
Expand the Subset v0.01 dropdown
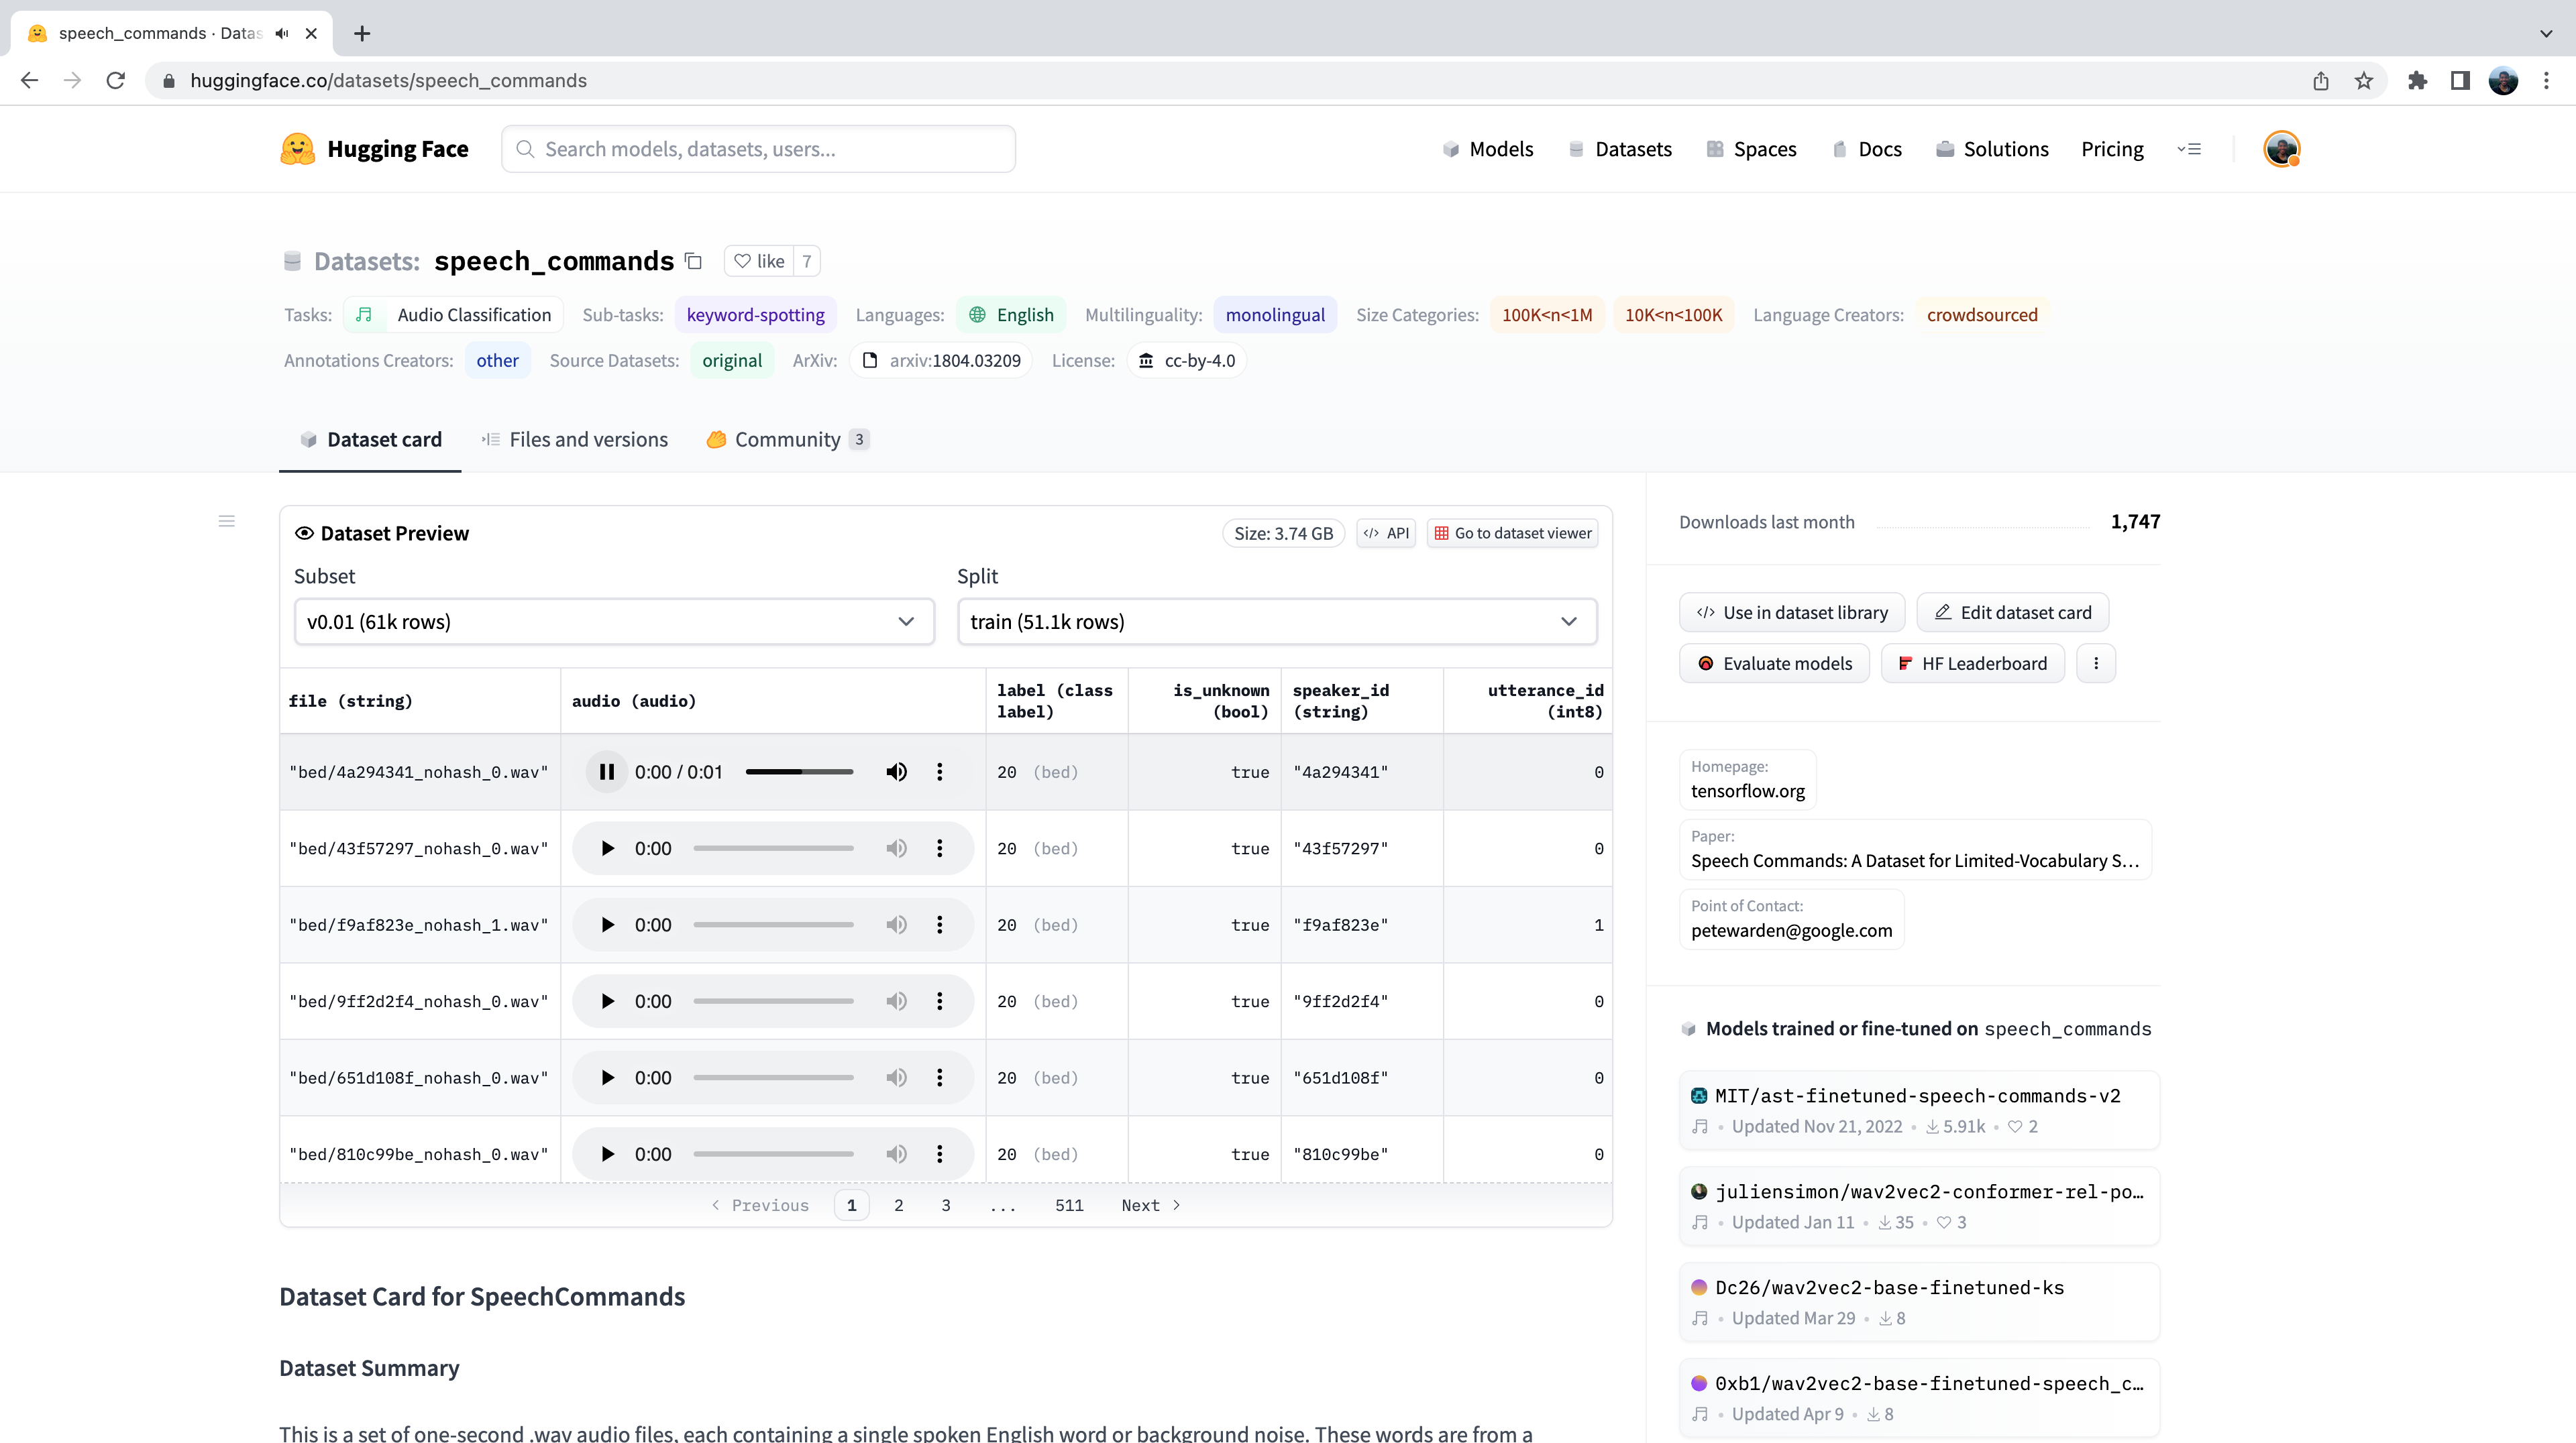coord(614,622)
